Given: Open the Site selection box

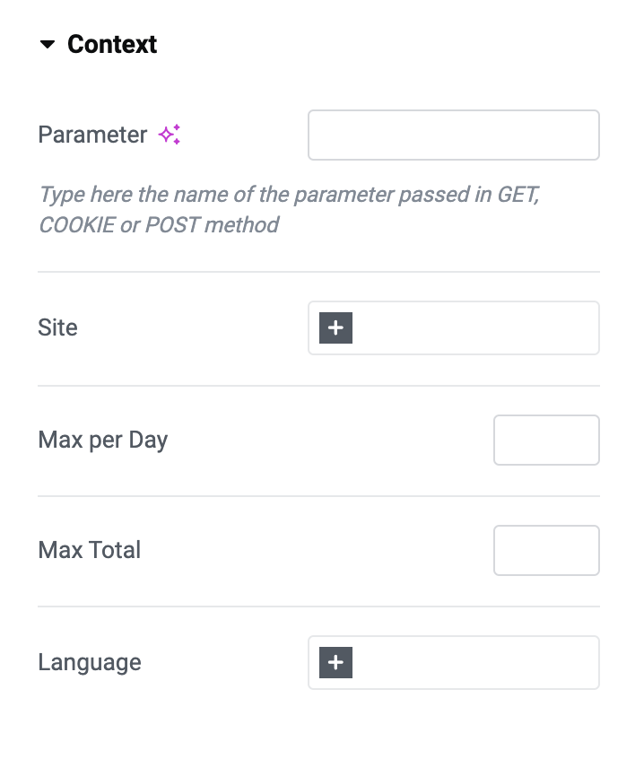Looking at the screenshot, I should coord(453,327).
